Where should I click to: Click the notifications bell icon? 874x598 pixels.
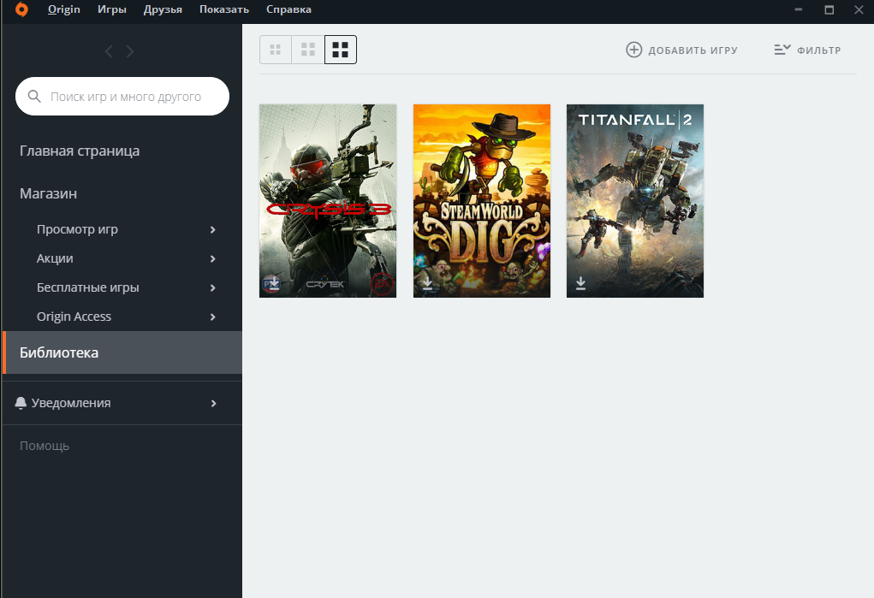(21, 403)
